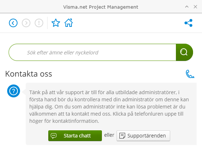Click the note icon on Supportärenden button

click(x=122, y=136)
